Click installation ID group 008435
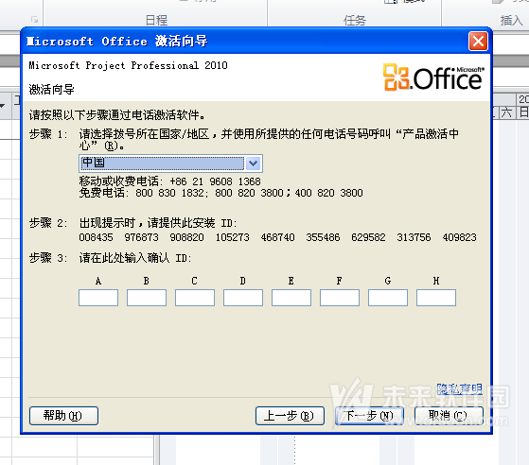 [97, 237]
